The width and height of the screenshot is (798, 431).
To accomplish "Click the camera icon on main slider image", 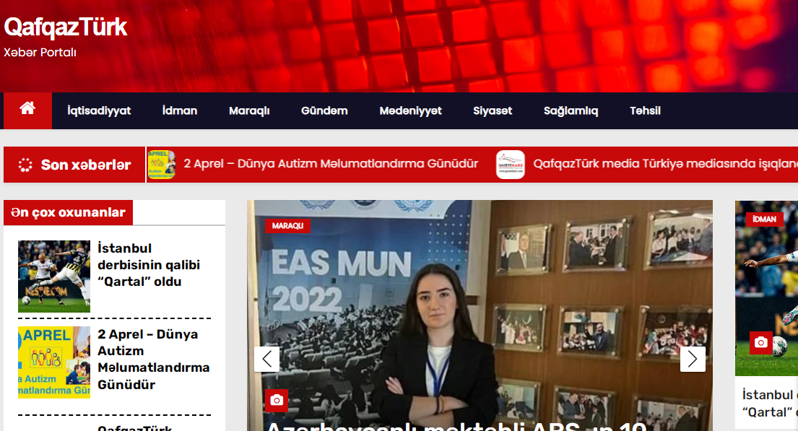I will point(276,400).
